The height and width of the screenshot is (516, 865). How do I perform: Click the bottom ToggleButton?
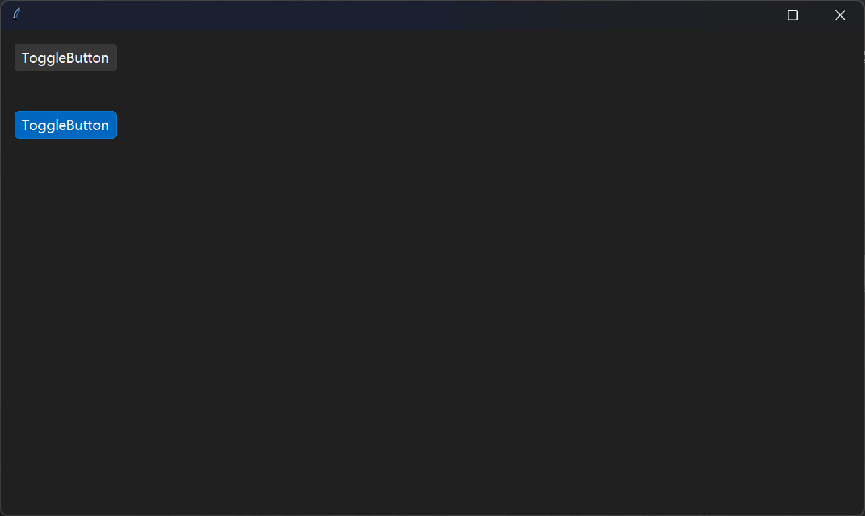tap(65, 125)
